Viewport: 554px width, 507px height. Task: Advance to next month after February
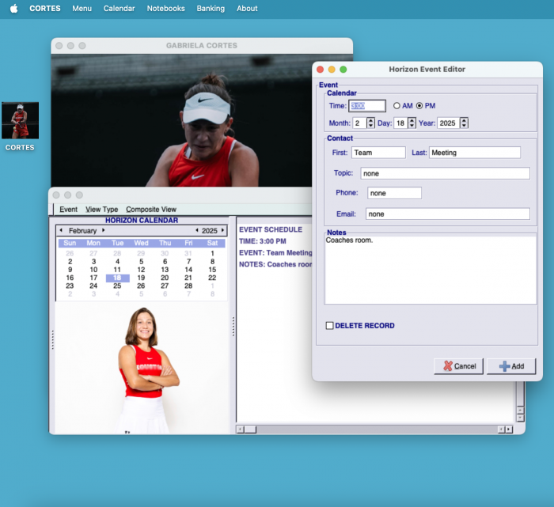tap(103, 231)
